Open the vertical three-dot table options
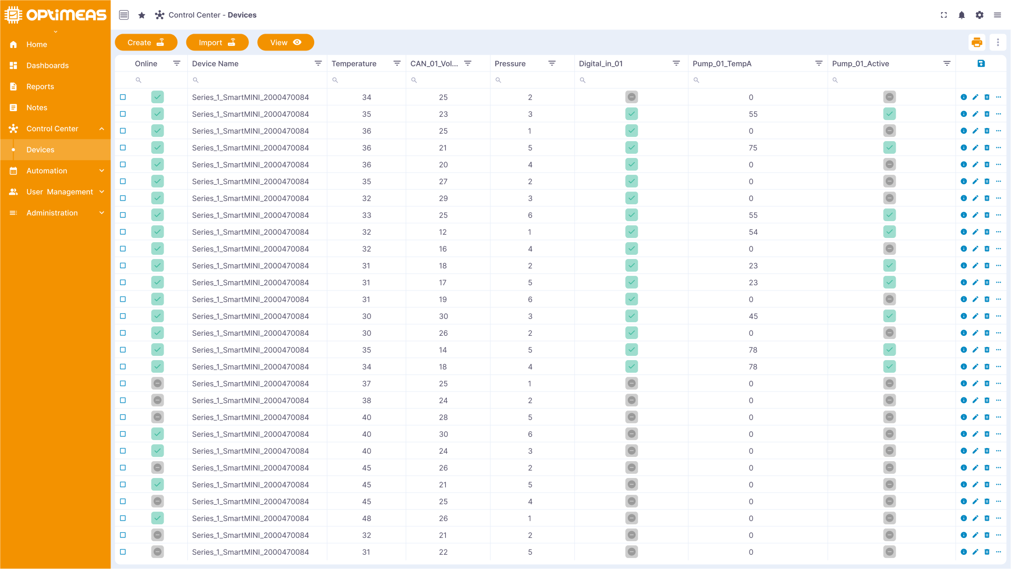Viewport: 1011px width, 569px height. pyautogui.click(x=998, y=43)
